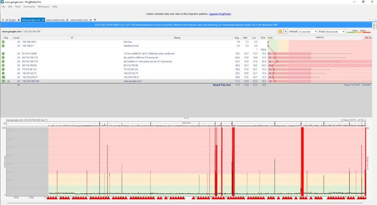
Task: Select hop 9 green circle icon
Action: coord(3,73)
